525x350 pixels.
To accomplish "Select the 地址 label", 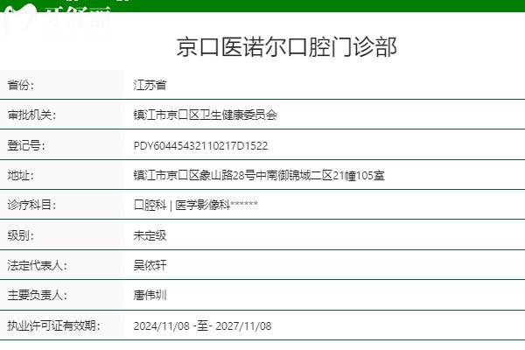I will tap(21, 176).
